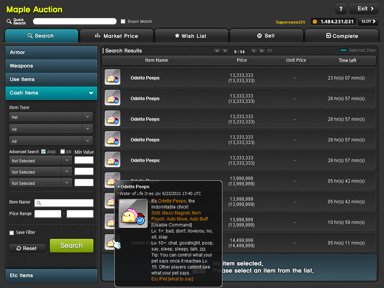Select the pet thumbnail with 05 hr 11 min left
The width and height of the screenshot is (384, 288).
[x=109, y=242]
